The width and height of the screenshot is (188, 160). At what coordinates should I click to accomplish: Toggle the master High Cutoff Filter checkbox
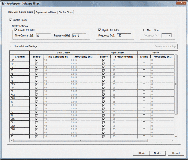click(100, 30)
